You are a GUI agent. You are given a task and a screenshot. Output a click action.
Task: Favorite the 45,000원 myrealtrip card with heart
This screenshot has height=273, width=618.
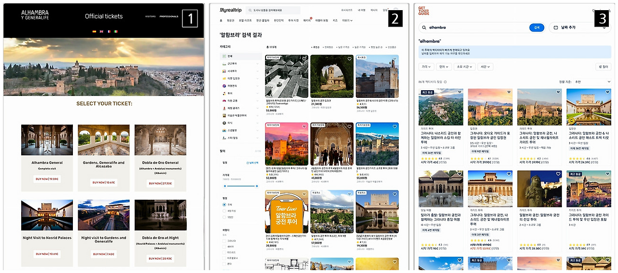click(x=350, y=126)
